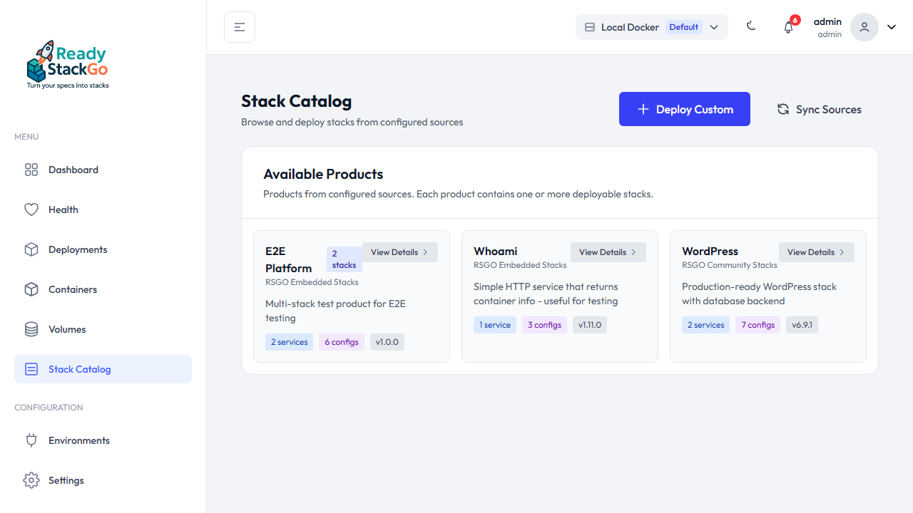Screen dimensions: 913x513
Task: Expand the account chevron at top right
Action: [x=891, y=26]
